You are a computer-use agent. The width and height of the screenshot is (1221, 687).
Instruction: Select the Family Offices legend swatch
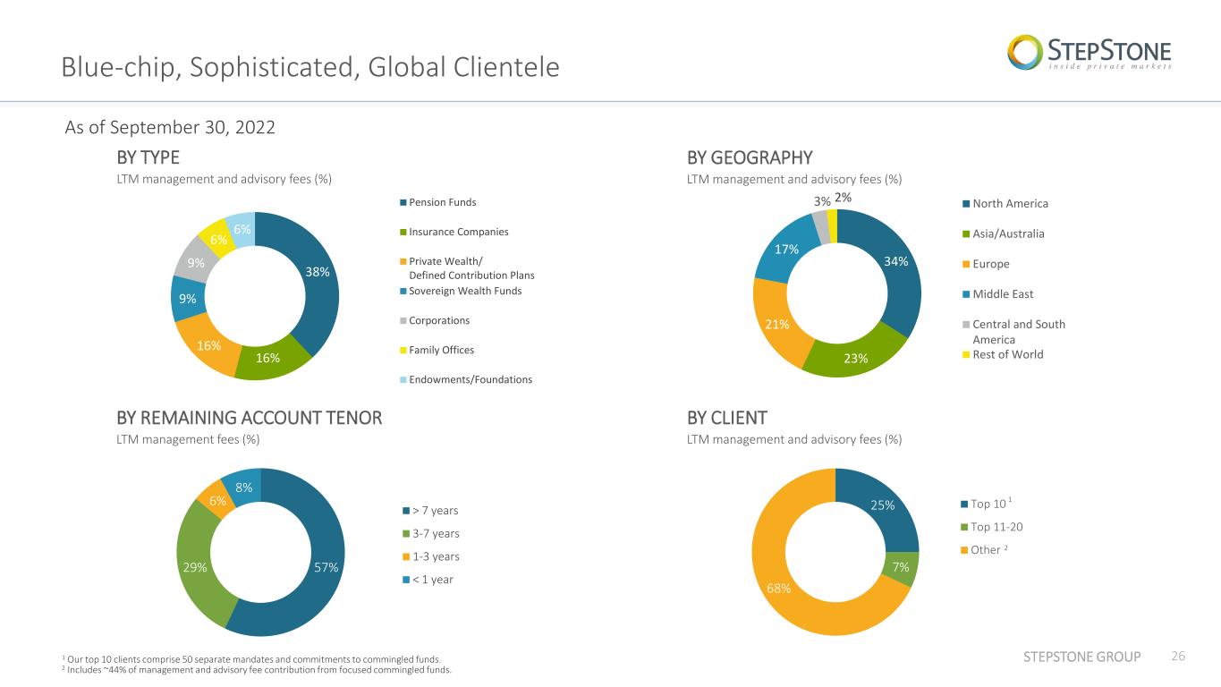point(403,350)
